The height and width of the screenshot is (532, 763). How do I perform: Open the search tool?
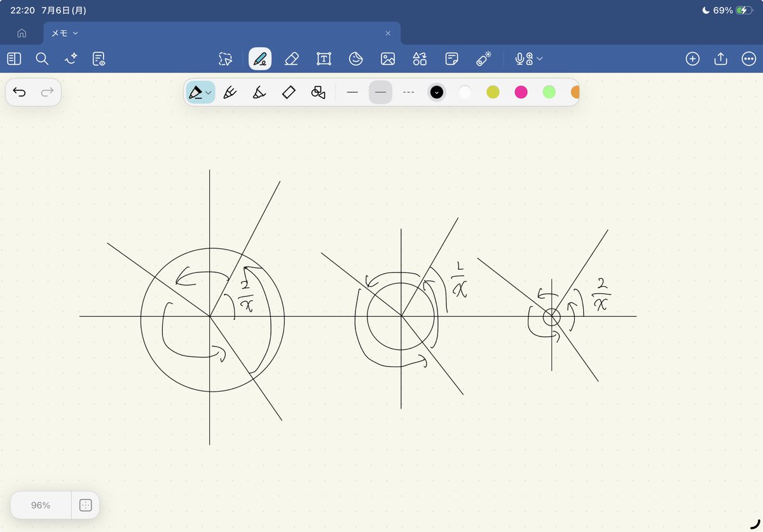(42, 59)
